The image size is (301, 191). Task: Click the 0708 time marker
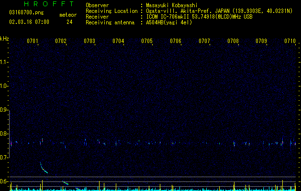(x=233, y=41)
